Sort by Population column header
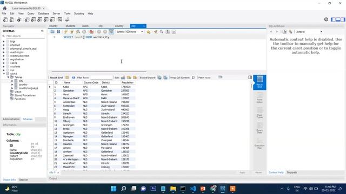 pos(128,82)
